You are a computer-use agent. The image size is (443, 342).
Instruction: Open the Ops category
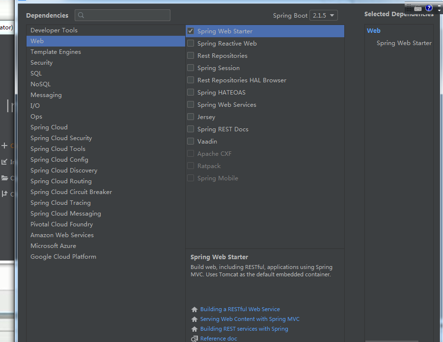(106, 117)
